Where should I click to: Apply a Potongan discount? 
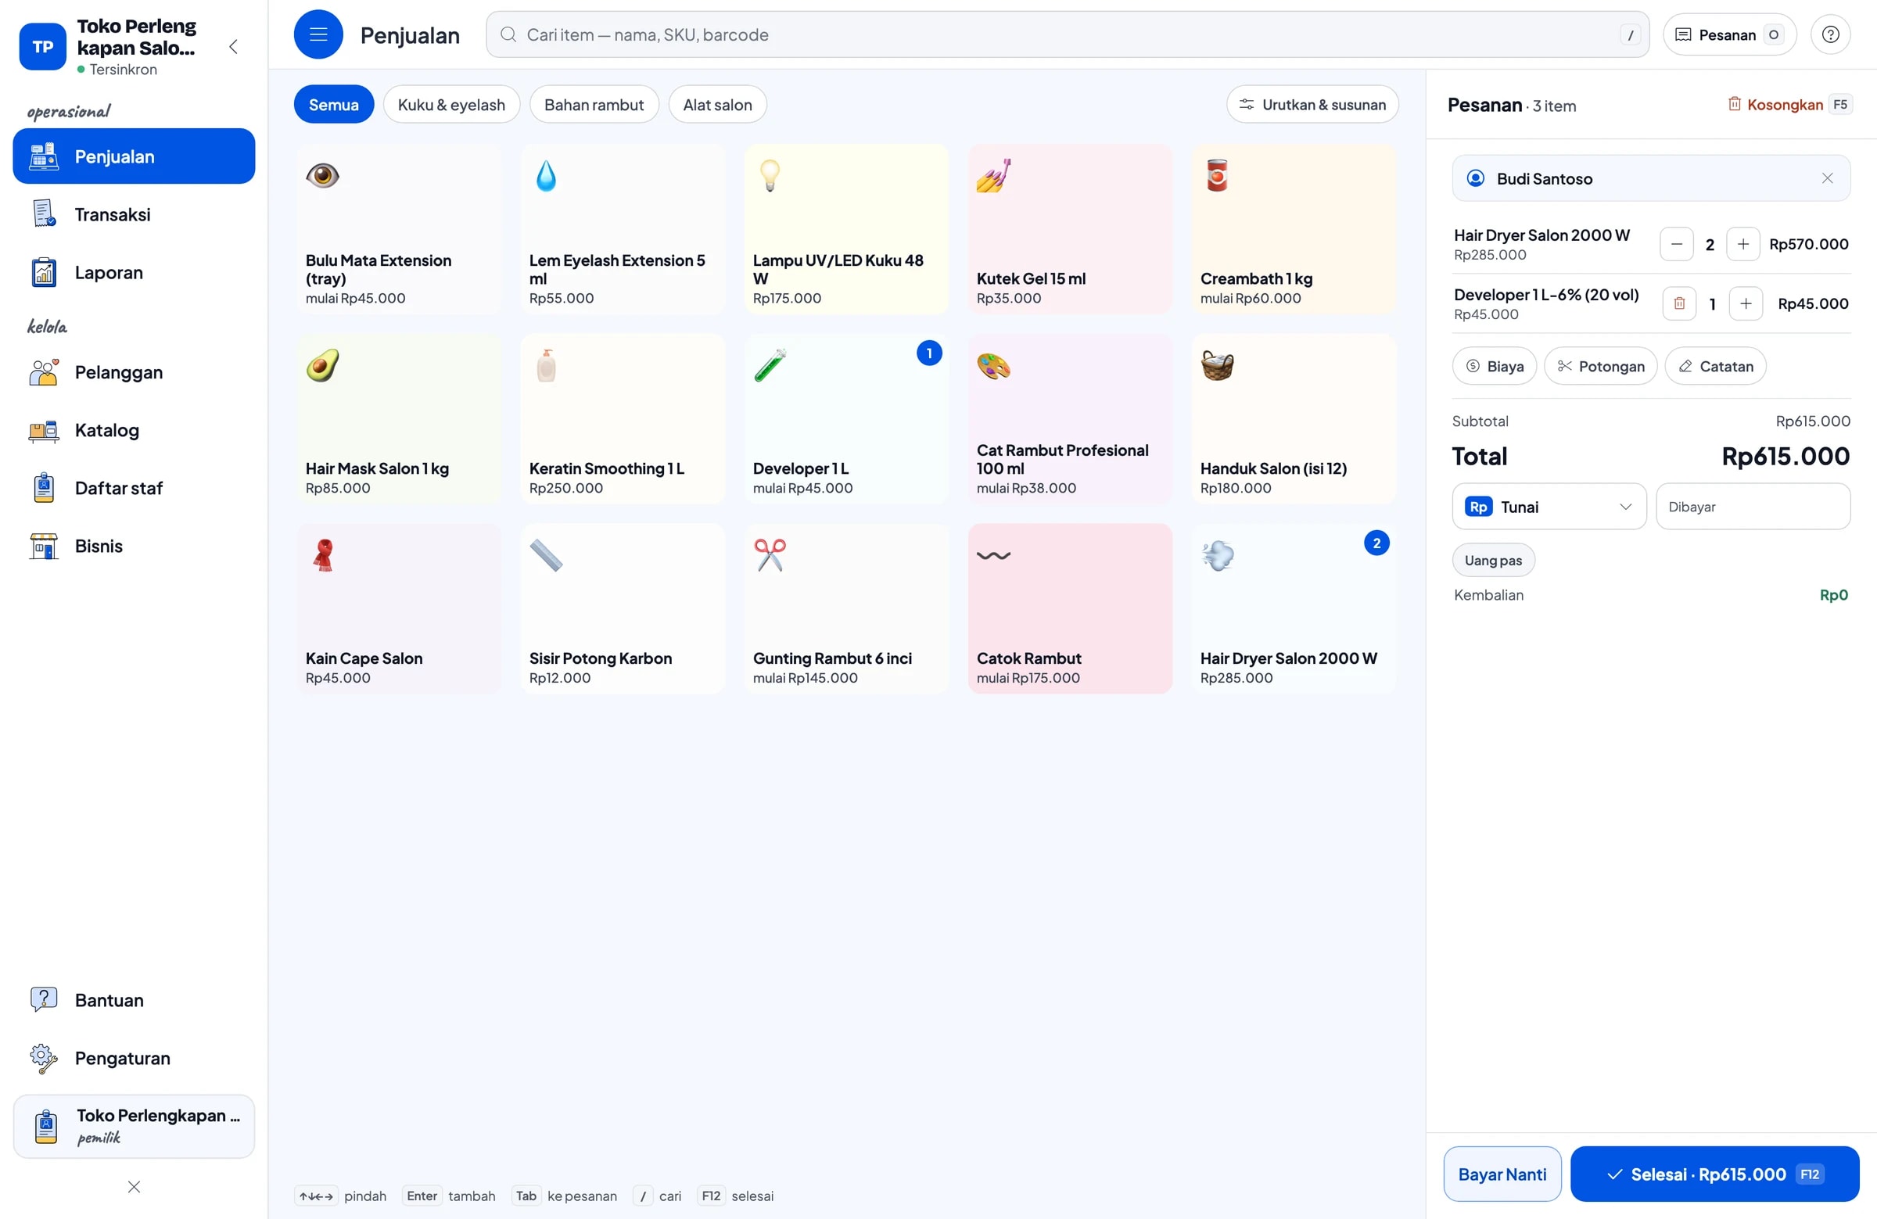[1600, 367]
